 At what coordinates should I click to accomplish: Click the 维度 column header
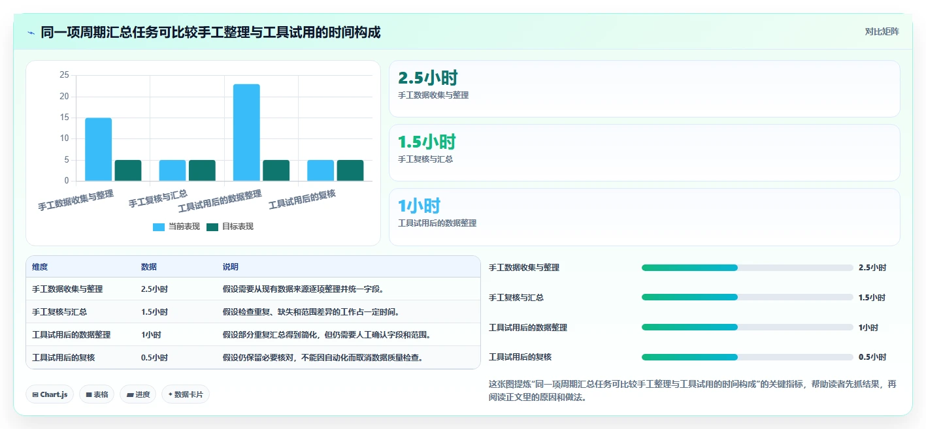[40, 267]
